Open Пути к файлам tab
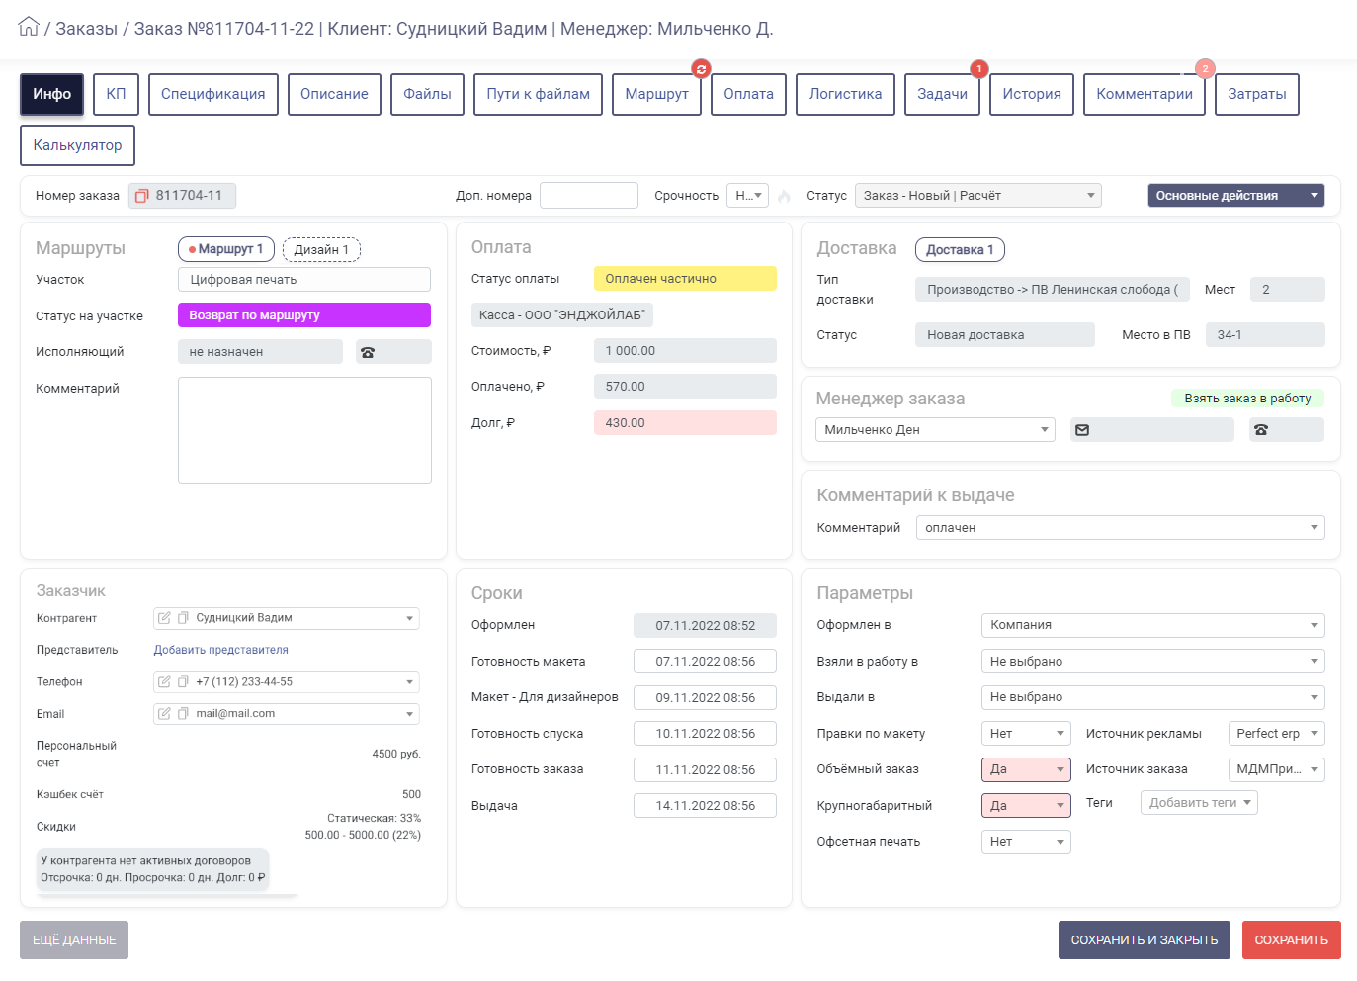Viewport: 1357px width, 981px height. 538,94
